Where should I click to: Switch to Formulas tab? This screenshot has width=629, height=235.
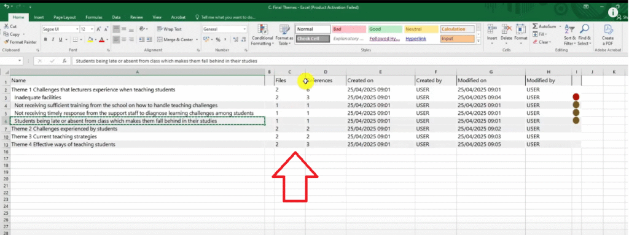click(x=94, y=17)
